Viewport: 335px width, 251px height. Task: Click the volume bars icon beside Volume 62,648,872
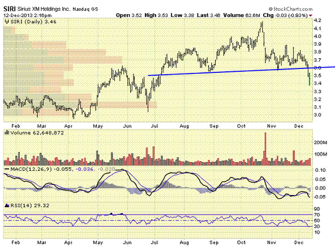7,132
